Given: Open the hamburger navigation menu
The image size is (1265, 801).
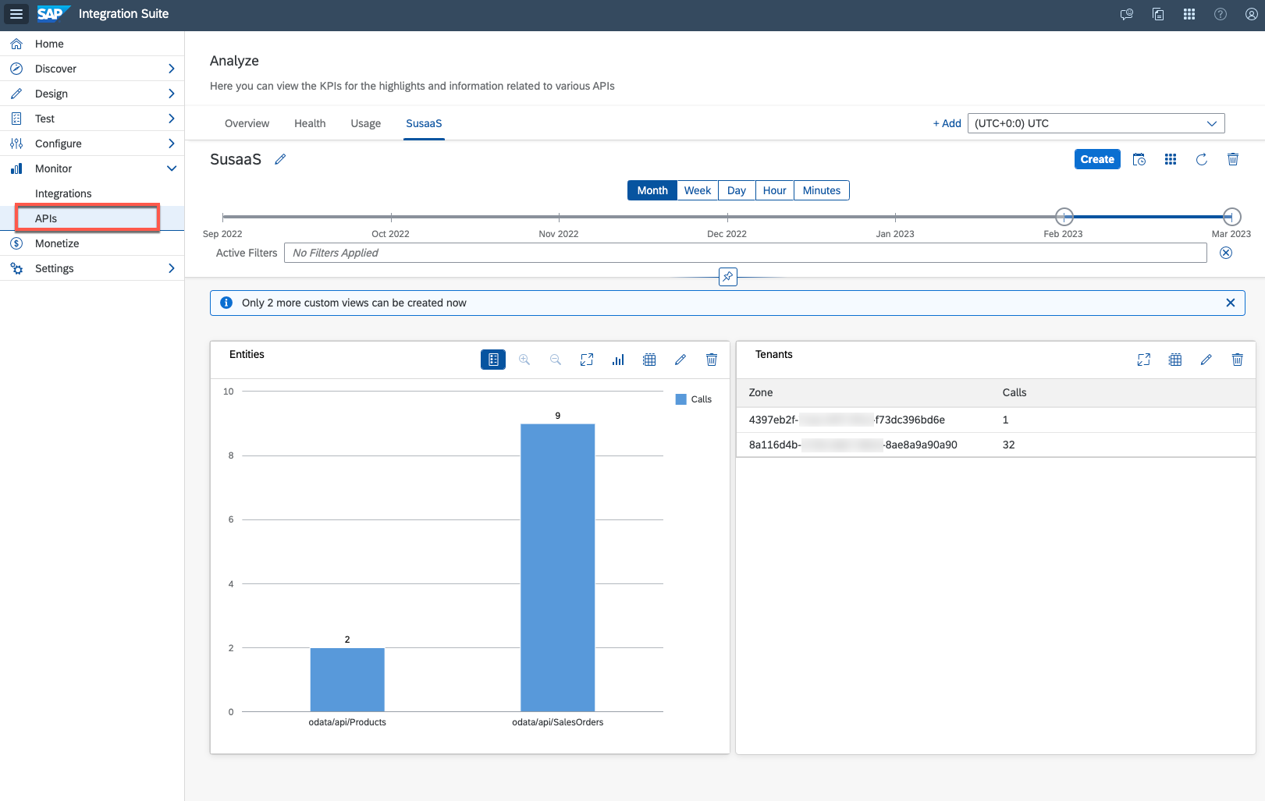Looking at the screenshot, I should [16, 14].
